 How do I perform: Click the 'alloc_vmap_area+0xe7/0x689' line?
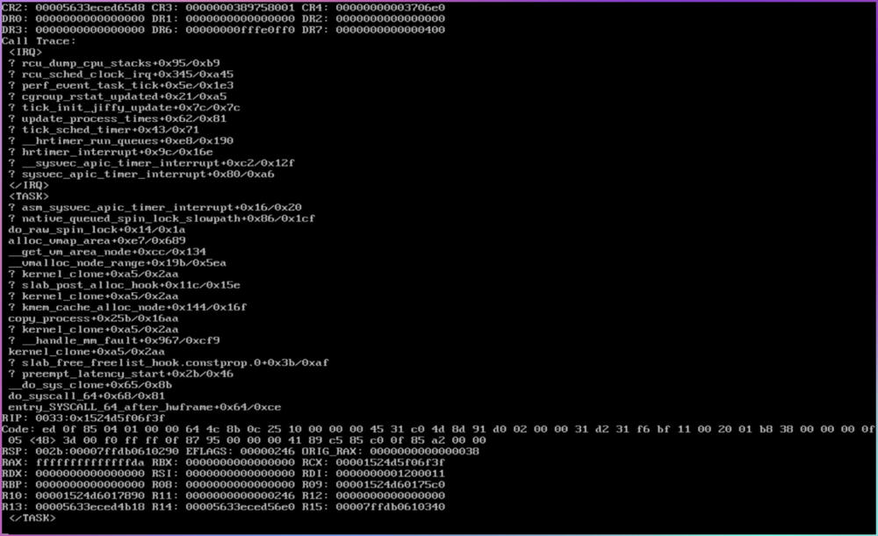(97, 240)
